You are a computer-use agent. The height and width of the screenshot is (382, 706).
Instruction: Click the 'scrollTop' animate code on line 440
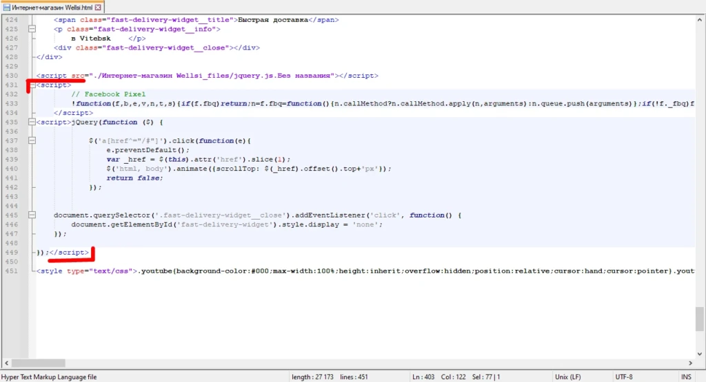236,169
